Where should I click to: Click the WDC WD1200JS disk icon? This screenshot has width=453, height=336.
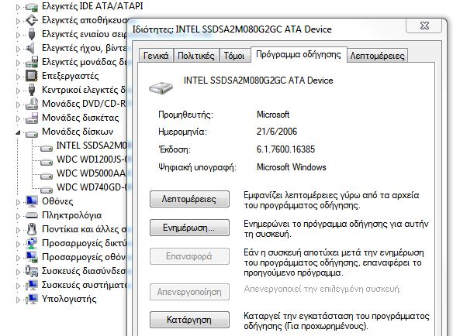47,162
